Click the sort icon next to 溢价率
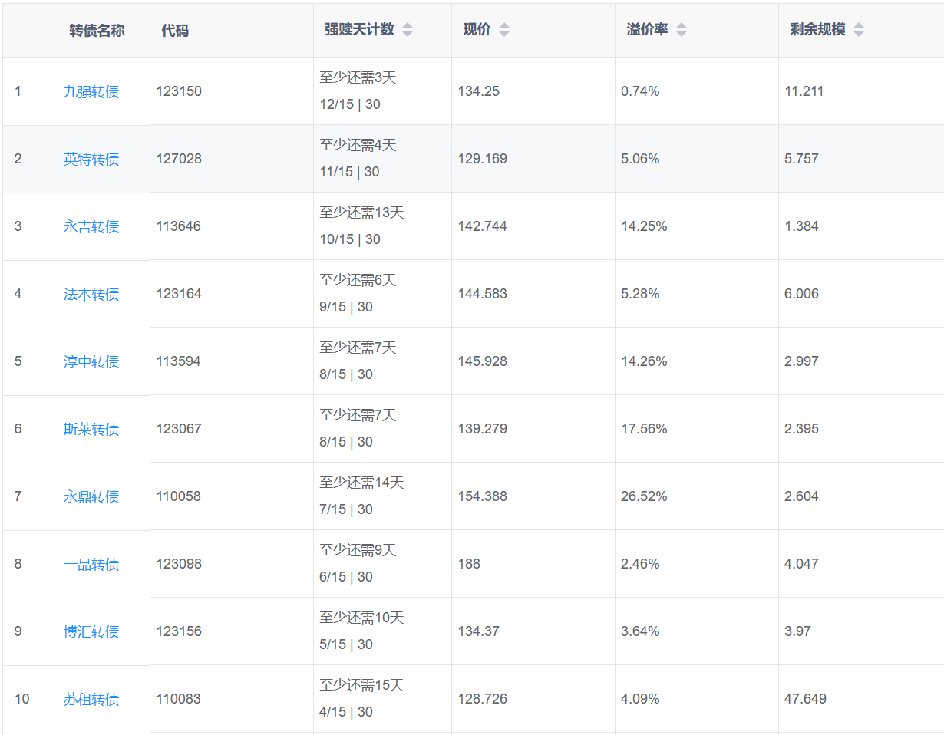This screenshot has height=735, width=944. [x=681, y=30]
